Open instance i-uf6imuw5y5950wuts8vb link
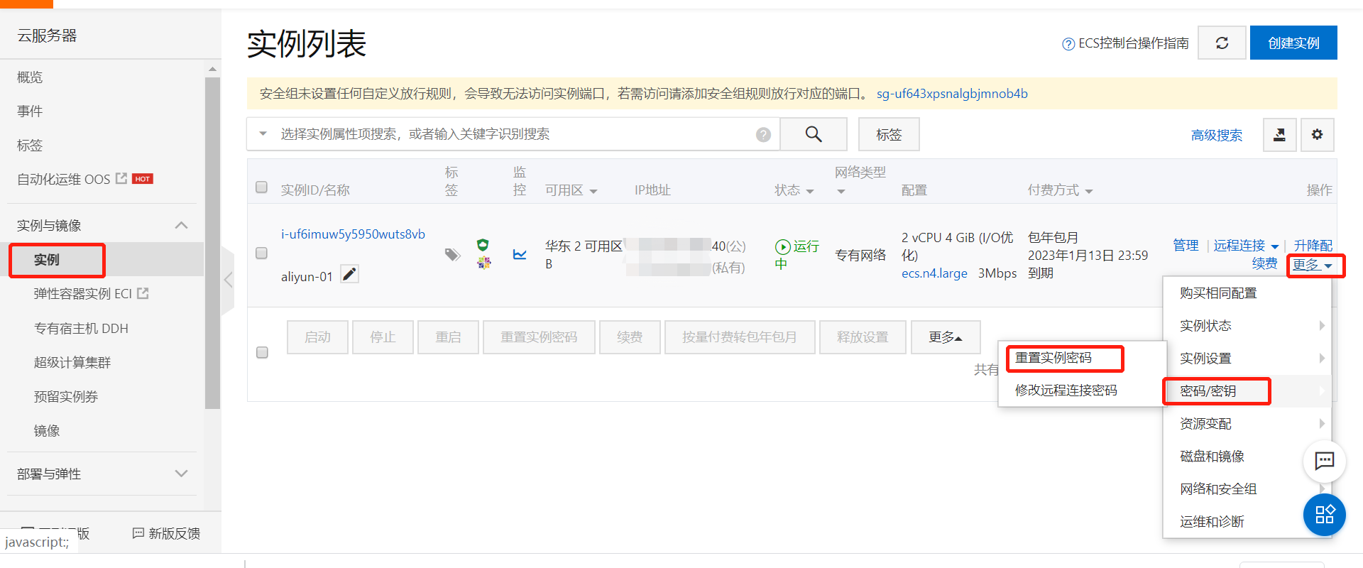 353,234
